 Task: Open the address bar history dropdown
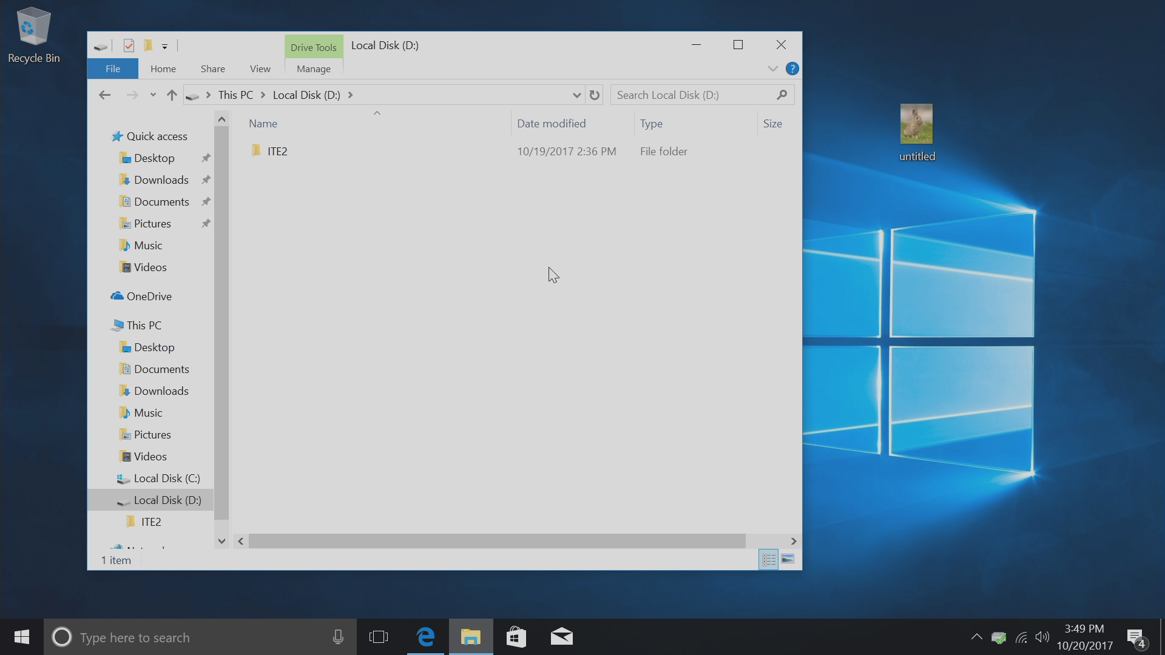tap(576, 95)
